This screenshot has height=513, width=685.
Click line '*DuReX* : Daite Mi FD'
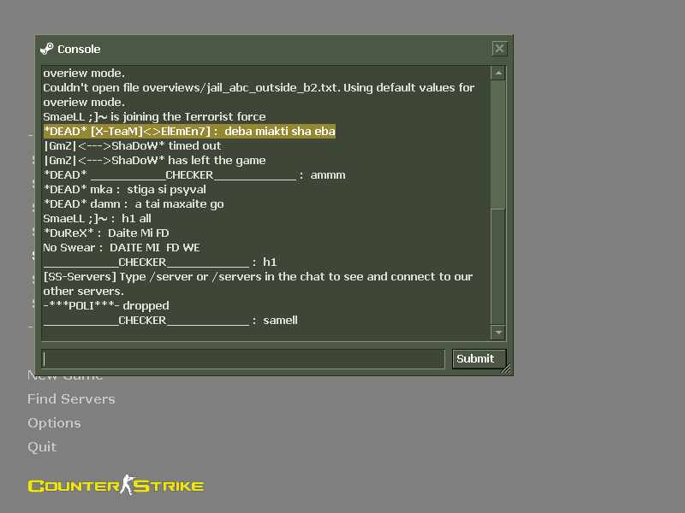[x=106, y=233]
